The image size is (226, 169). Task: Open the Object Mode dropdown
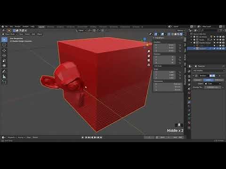(9, 34)
